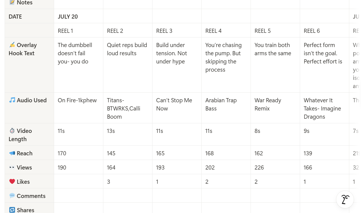Open the floating round assistant button

click(x=345, y=199)
